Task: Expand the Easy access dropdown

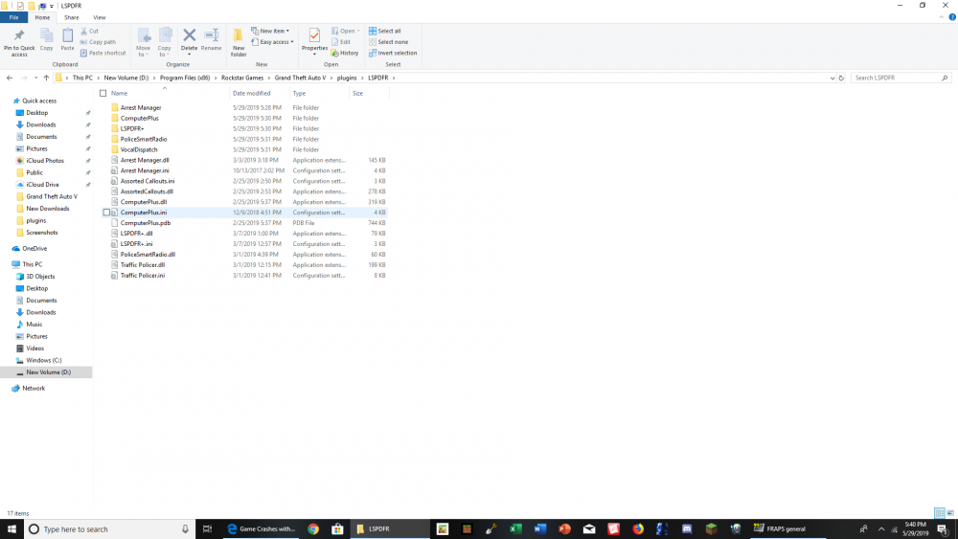Action: pos(272,42)
